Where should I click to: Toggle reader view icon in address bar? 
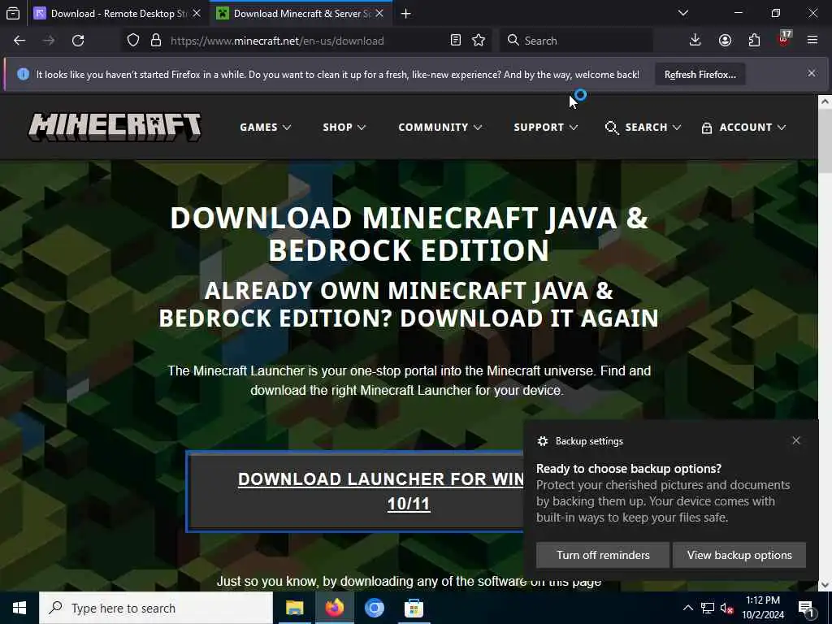click(455, 41)
